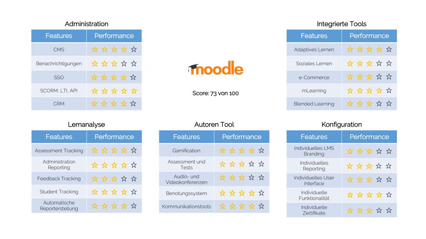Click the first star for Student Tracking
The height and width of the screenshot is (239, 426).
click(94, 192)
